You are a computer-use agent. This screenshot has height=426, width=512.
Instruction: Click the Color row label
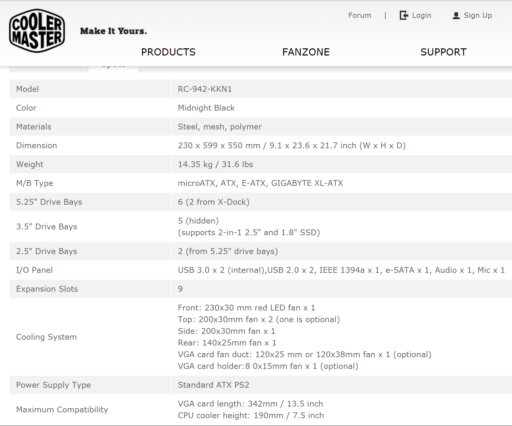tap(26, 108)
